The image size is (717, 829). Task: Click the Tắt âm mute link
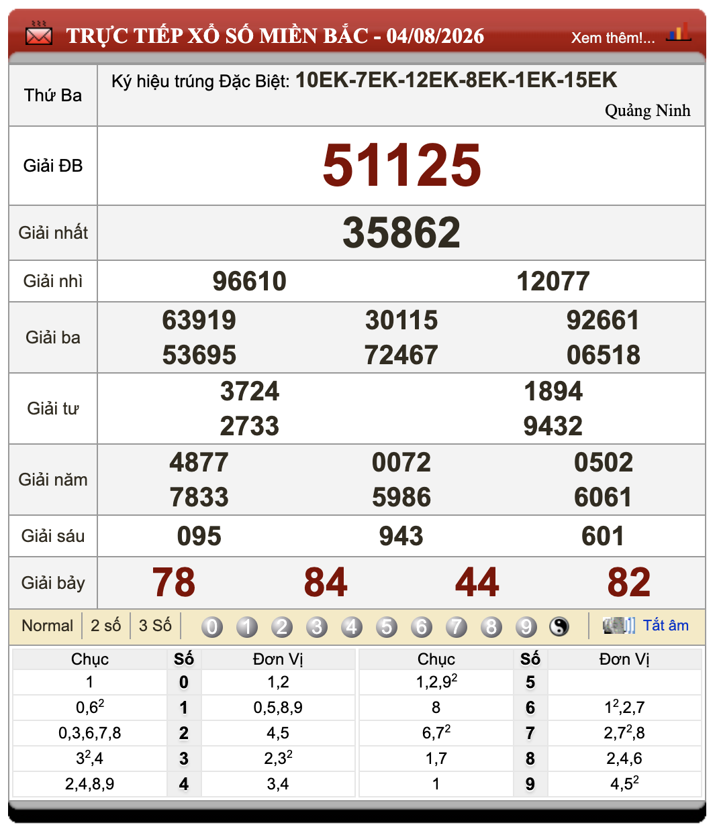[x=666, y=625]
